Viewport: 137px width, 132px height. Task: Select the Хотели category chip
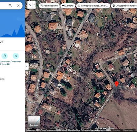pos(68,6)
